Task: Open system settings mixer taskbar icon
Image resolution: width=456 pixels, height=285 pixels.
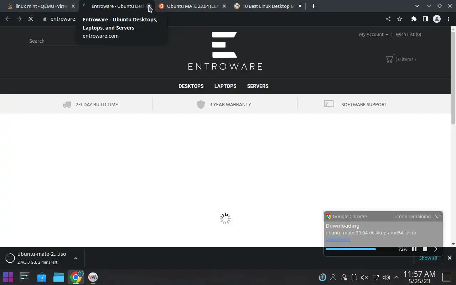Action: coord(25,277)
